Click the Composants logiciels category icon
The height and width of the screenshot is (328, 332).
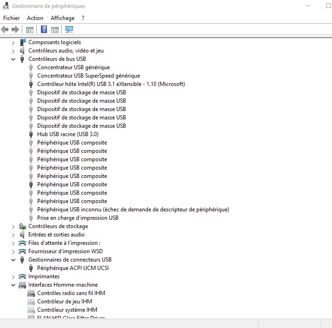coord(23,42)
